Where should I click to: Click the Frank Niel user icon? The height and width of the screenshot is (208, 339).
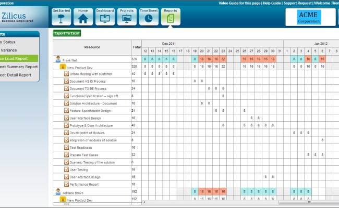coord(58,59)
